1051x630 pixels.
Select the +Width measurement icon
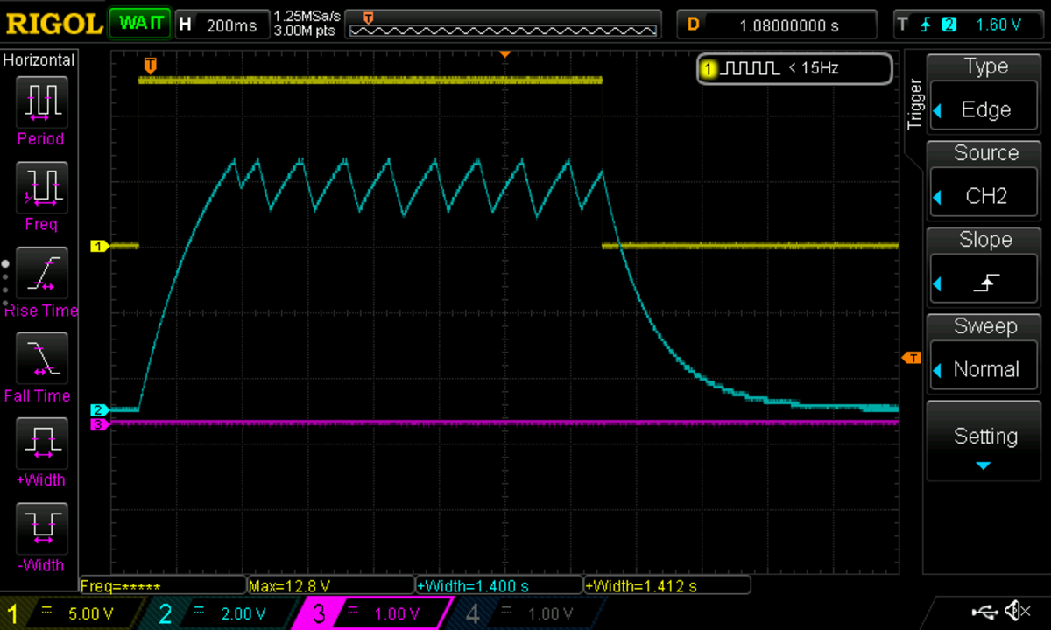pos(40,443)
